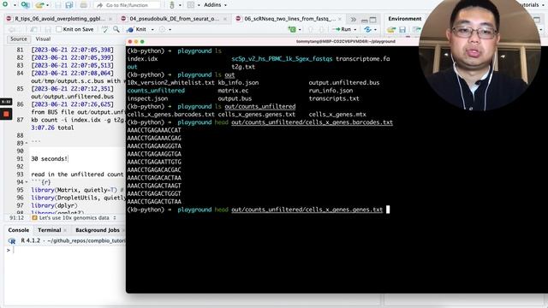Show more tabs via double-chevron icon
This screenshot has height=308, width=548.
(x=354, y=19)
